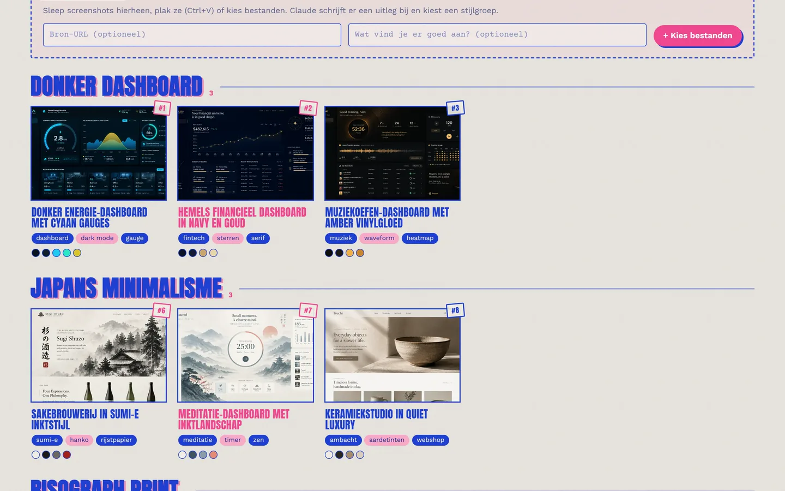Open the Muziekoefen-dashboard thumbnail
785x491 pixels.
click(x=392, y=153)
